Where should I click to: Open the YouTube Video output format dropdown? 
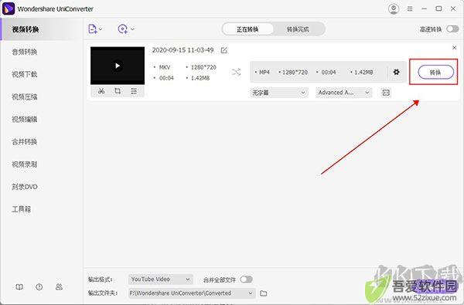(x=161, y=280)
